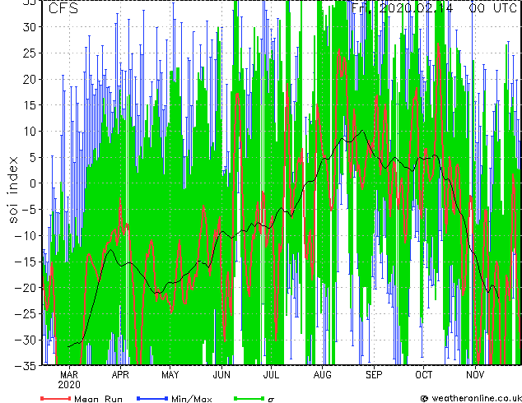
Task: Click the CFS model label
Action: click(x=63, y=8)
